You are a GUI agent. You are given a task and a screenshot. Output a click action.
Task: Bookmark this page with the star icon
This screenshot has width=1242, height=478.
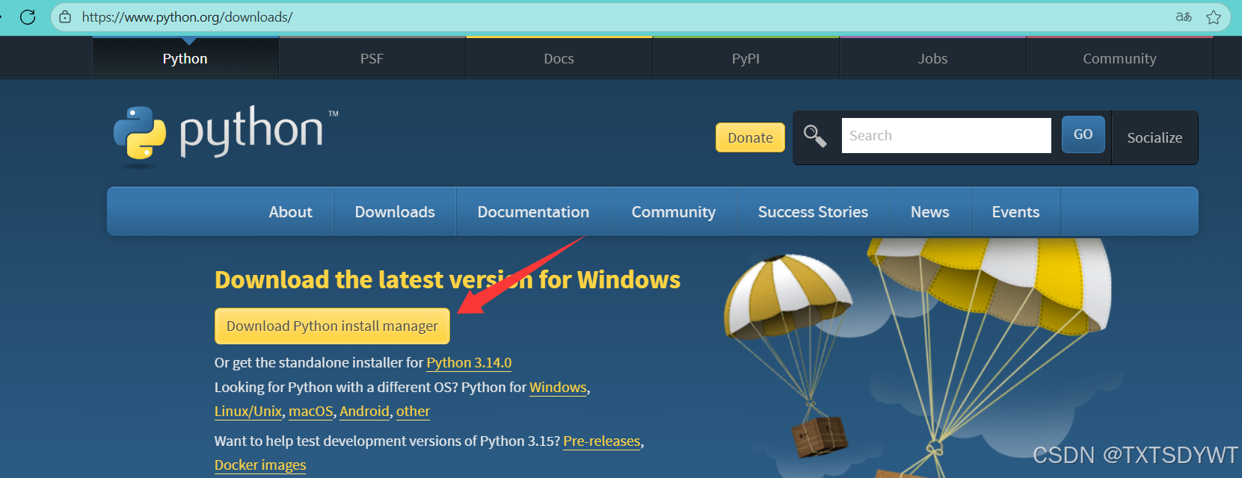point(1214,16)
